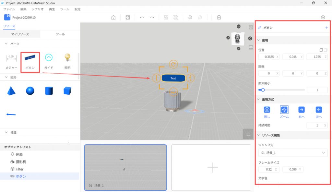Collapse the 出現方式 section

258,99
